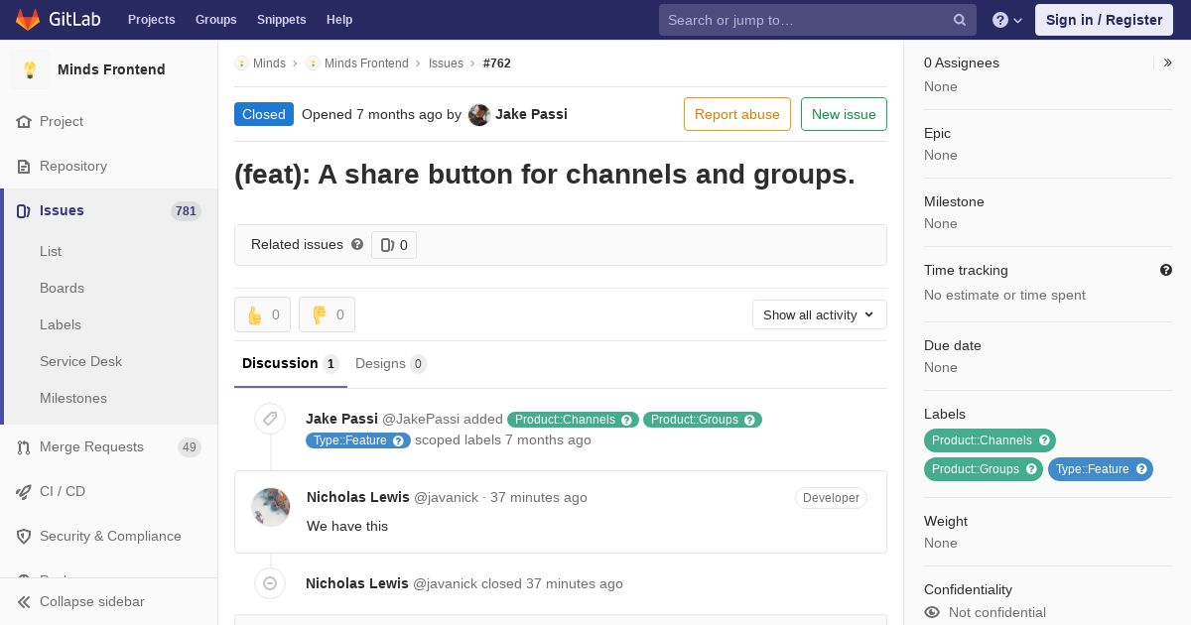Viewport: 1191px width, 625px height.
Task: Open the Service Desk sidebar link
Action: (x=80, y=362)
